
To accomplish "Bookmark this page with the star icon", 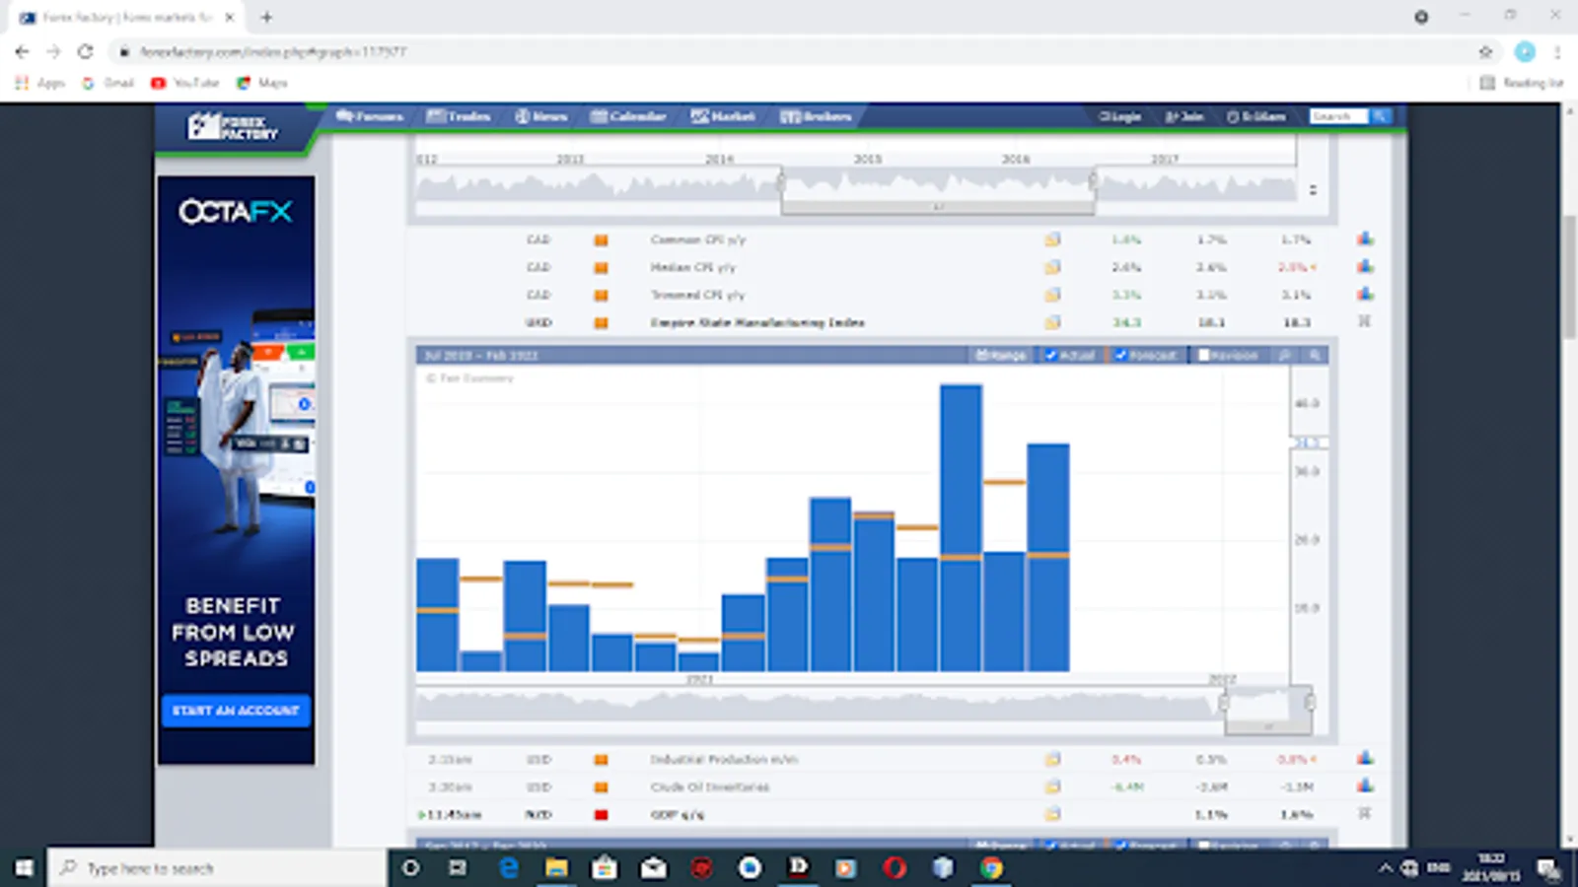I will pos(1485,51).
